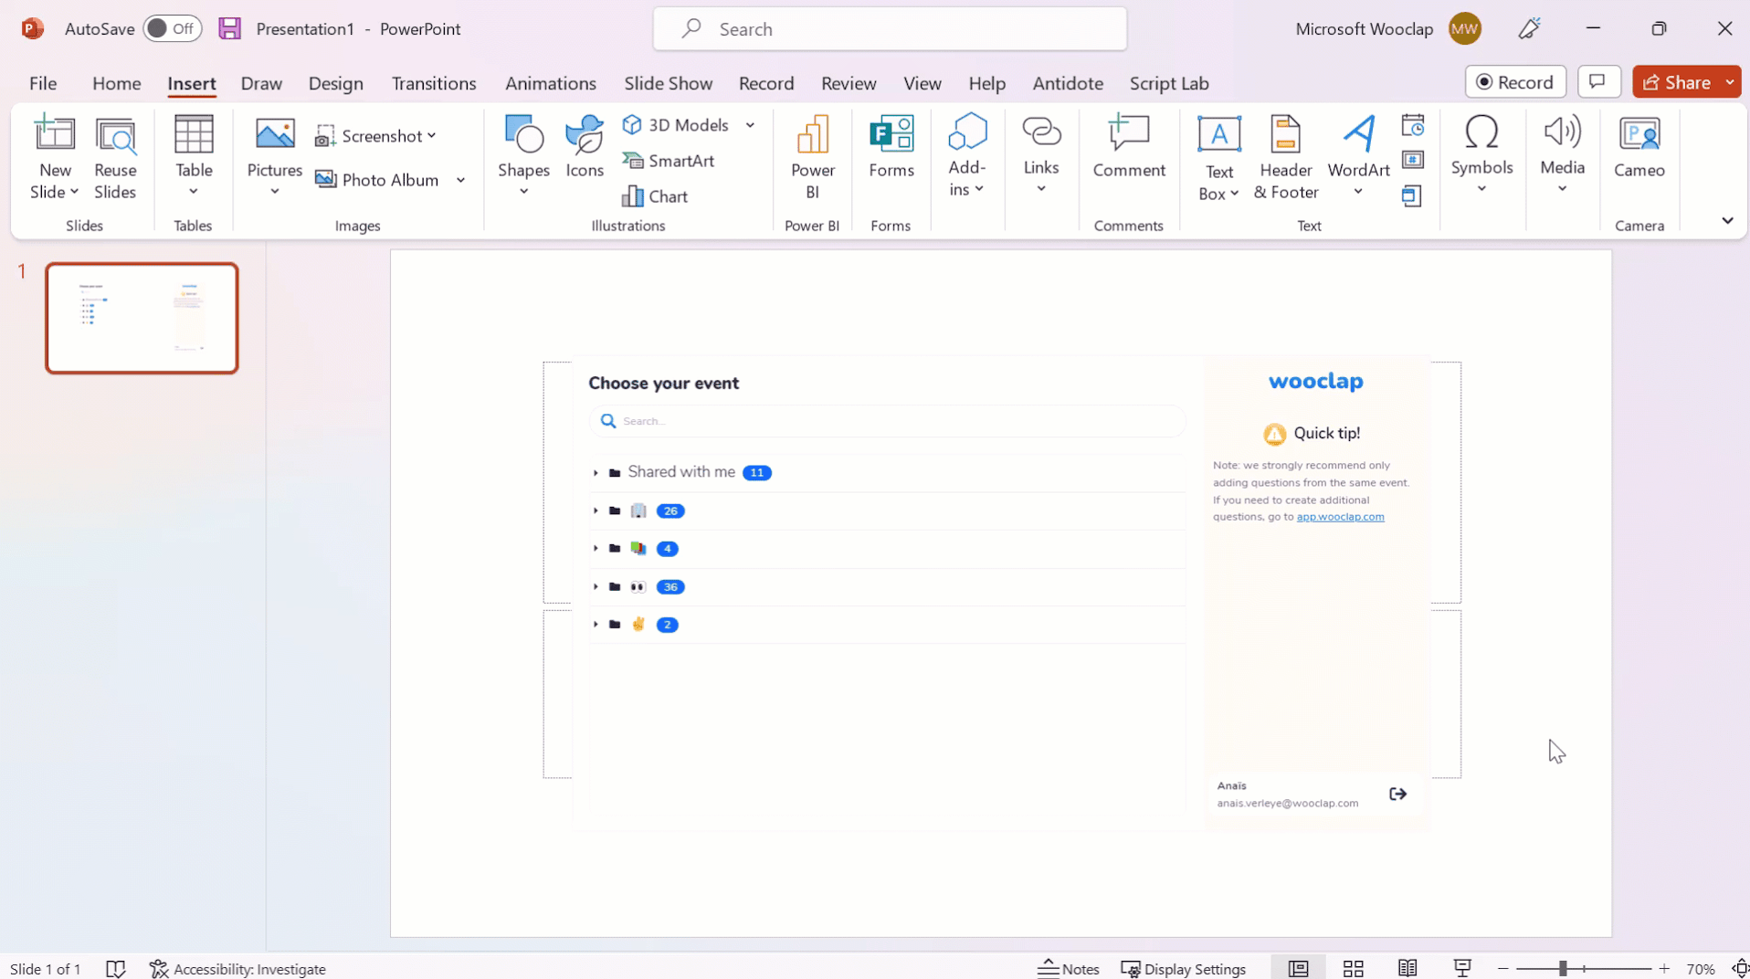Click Accessibility: Investigate in status bar

237,968
